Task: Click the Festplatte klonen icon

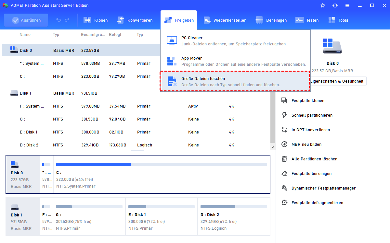Action: point(284,101)
